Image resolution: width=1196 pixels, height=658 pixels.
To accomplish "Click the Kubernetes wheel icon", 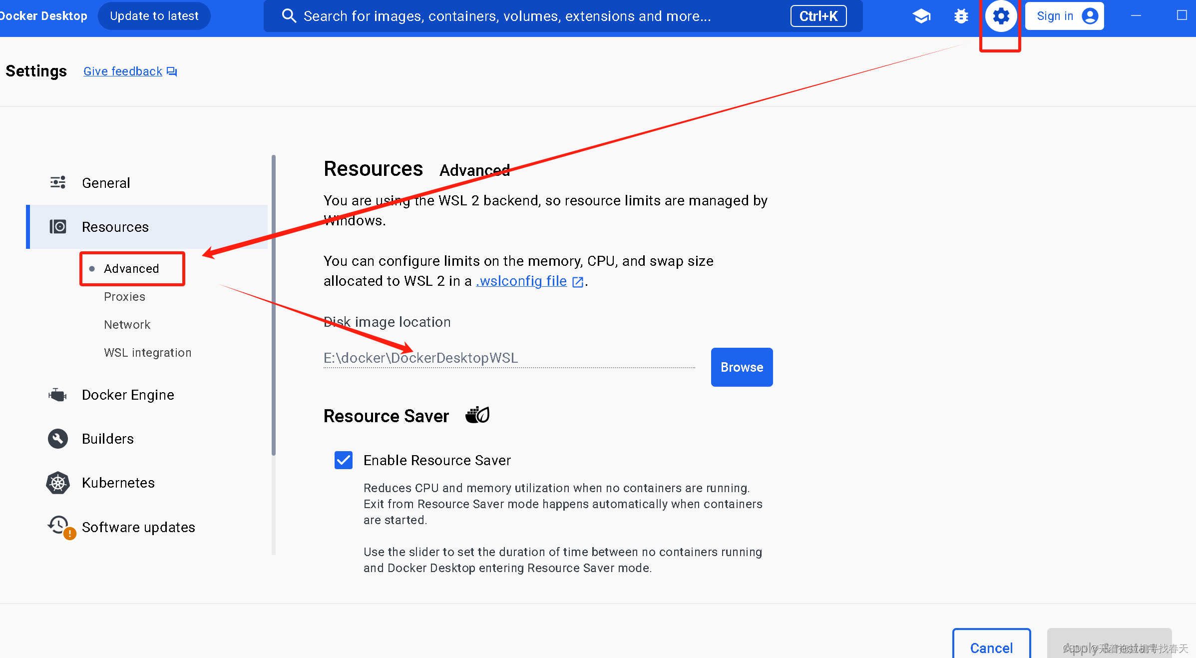I will 58,483.
